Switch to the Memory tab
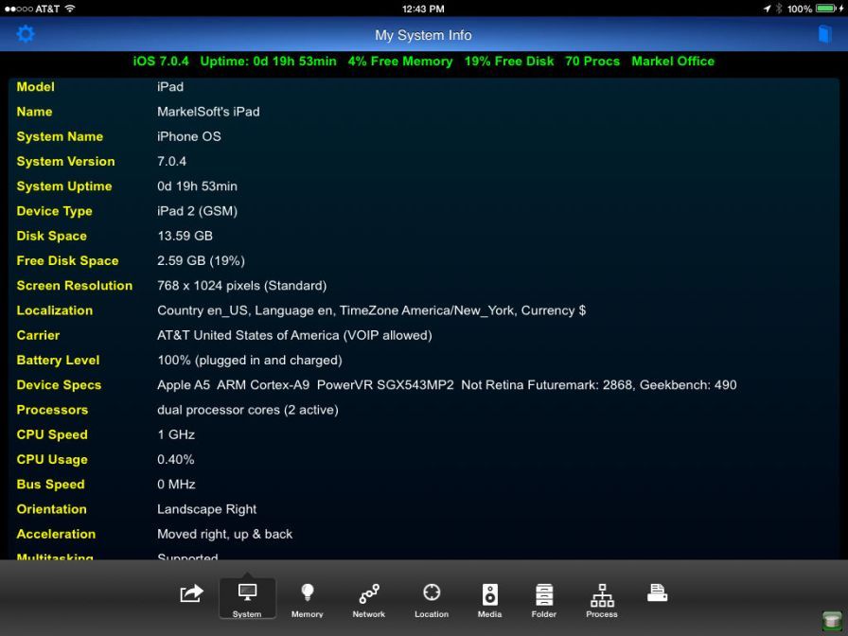The width and height of the screenshot is (848, 636). tap(307, 600)
